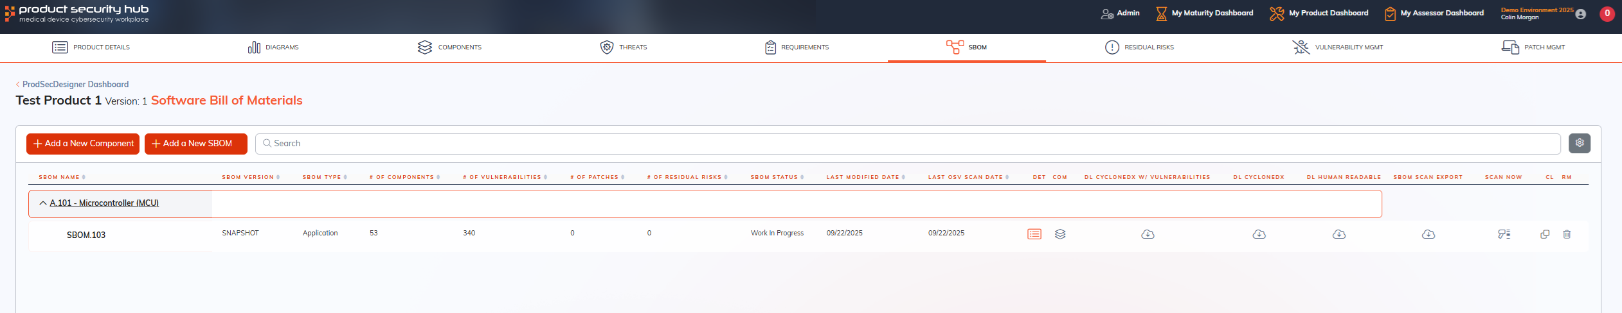The width and height of the screenshot is (1622, 313).
Task: Open user profile avatar for Colin Morgan
Action: 1581,14
